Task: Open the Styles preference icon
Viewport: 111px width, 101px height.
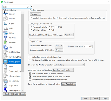Action: coord(6,28)
